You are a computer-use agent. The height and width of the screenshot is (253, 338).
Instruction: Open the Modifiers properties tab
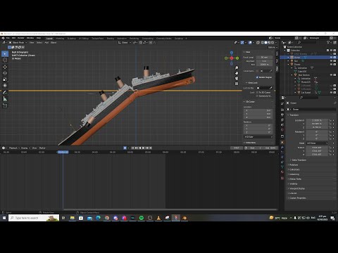tap(282, 147)
